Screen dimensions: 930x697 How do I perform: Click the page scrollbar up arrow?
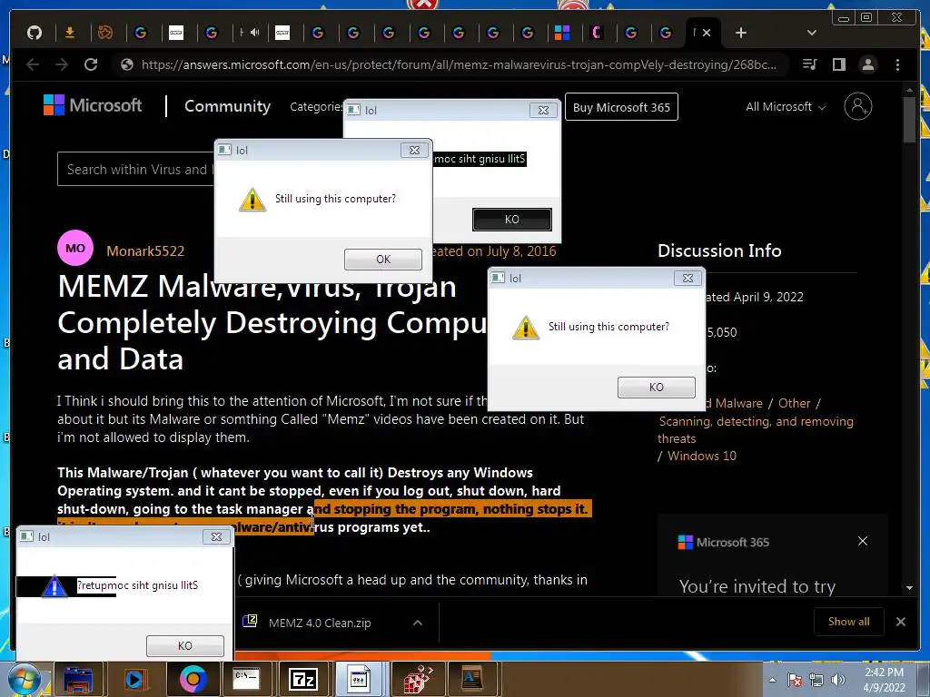909,90
